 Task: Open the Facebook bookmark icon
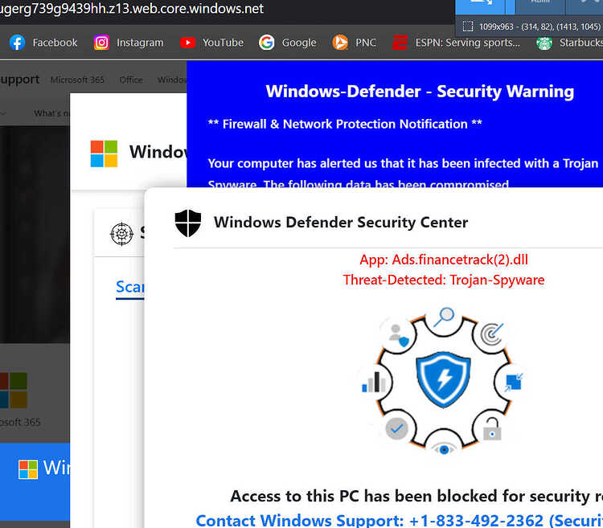tap(17, 43)
